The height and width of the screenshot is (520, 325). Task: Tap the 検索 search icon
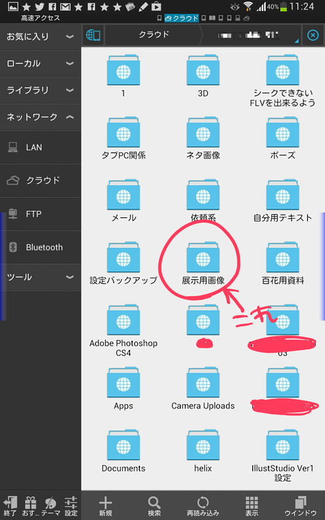[x=154, y=502]
